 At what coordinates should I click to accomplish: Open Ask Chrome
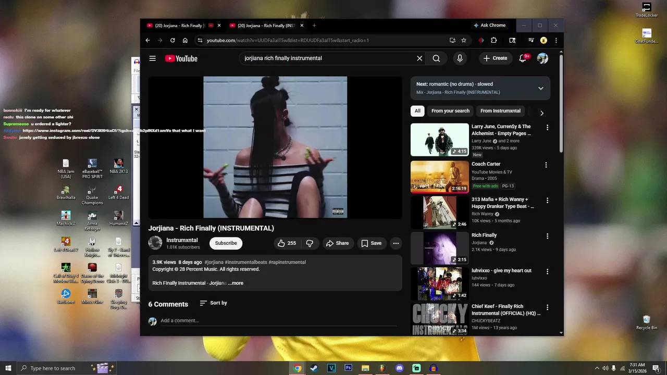tap(490, 26)
